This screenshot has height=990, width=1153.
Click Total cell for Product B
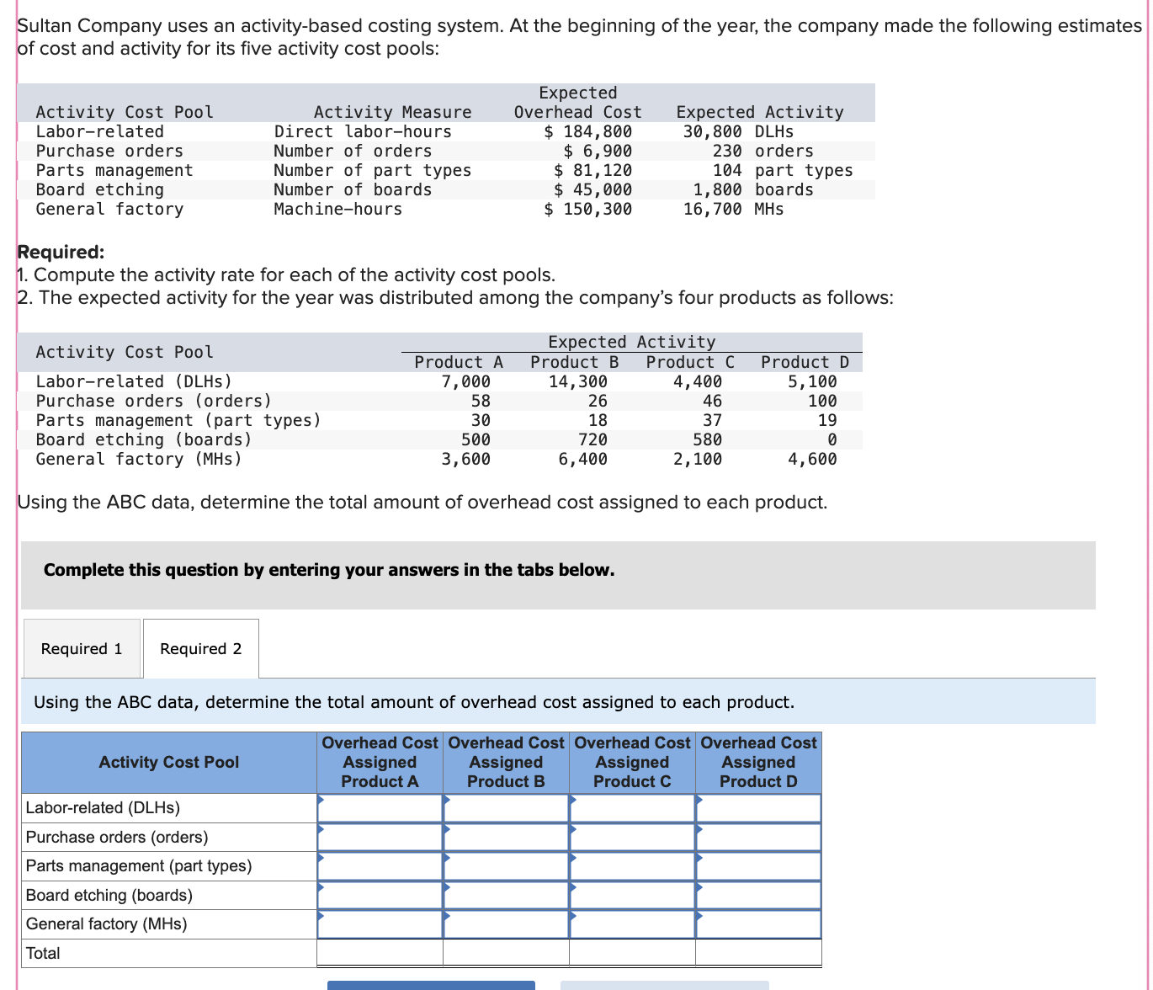tap(506, 953)
